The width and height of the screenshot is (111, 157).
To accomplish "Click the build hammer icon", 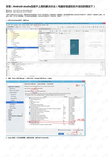I will [58, 27].
